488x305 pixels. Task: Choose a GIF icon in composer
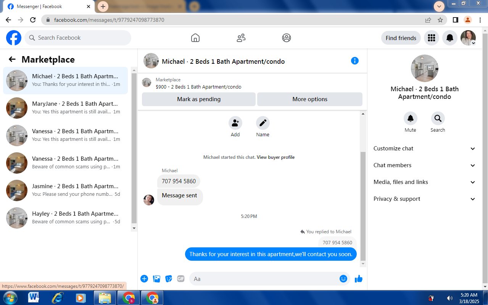click(181, 279)
